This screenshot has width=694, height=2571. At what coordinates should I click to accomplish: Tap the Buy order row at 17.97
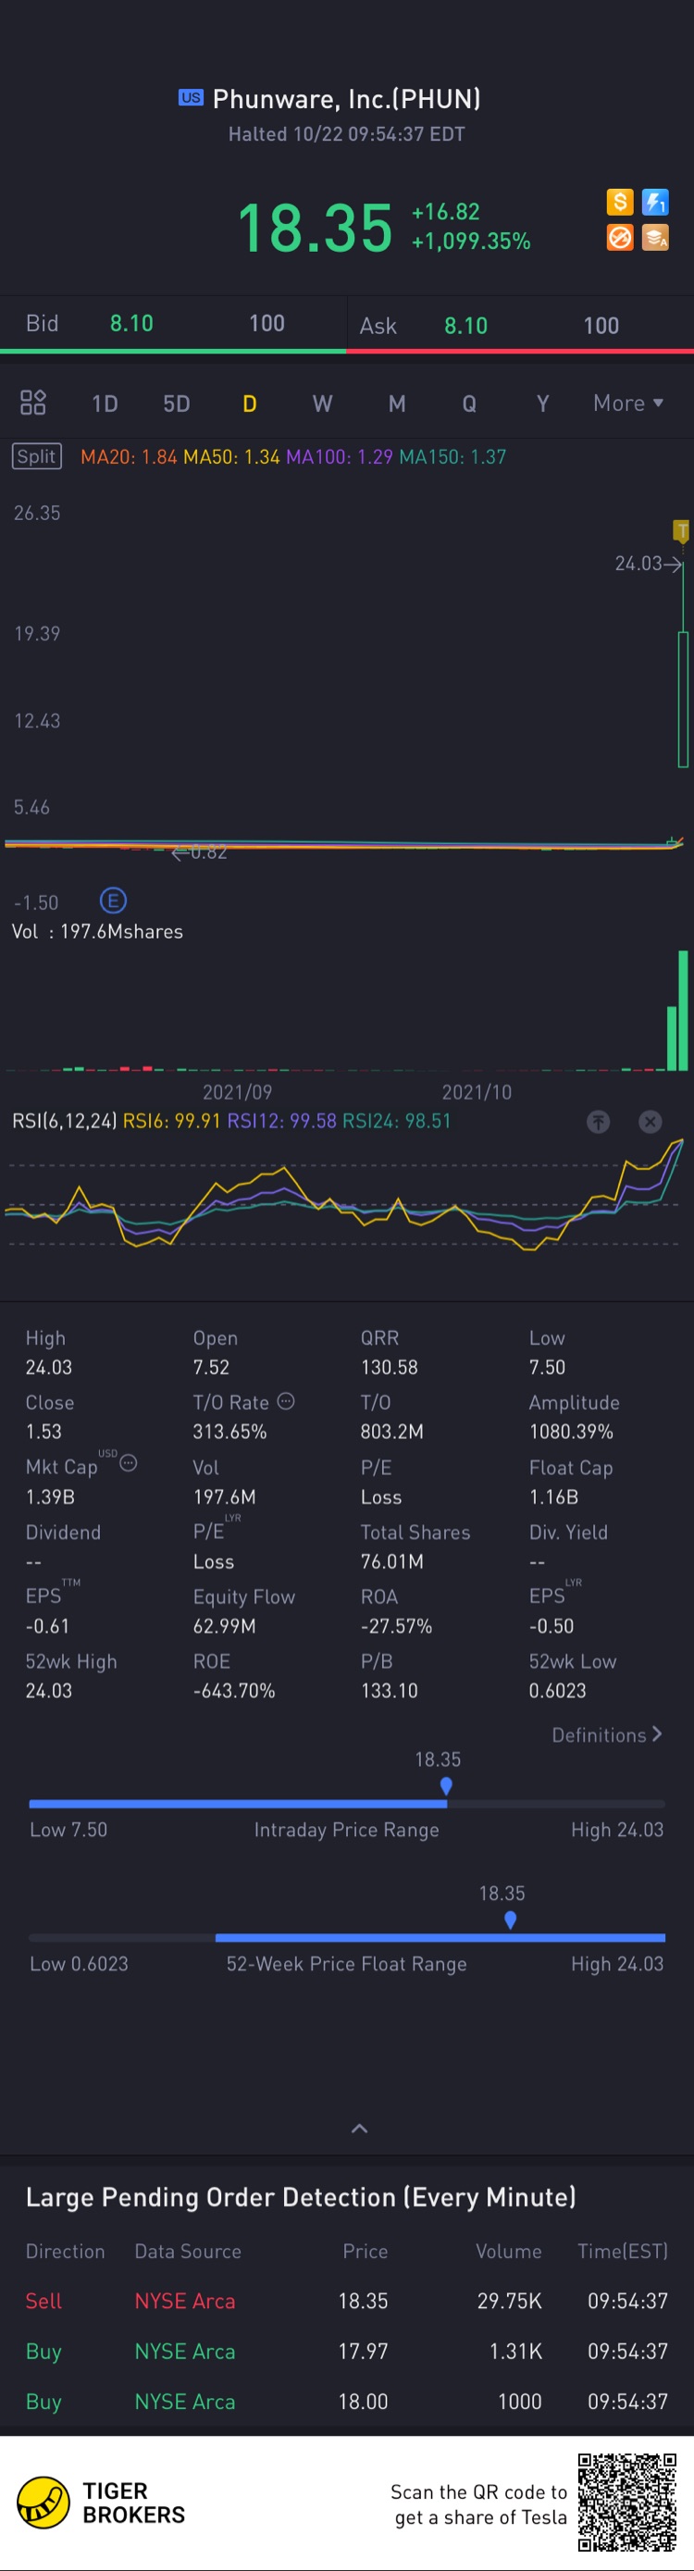pyautogui.click(x=346, y=2352)
